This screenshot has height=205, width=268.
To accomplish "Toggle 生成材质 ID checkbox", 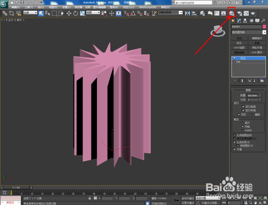I will pyautogui.click(x=234, y=142).
